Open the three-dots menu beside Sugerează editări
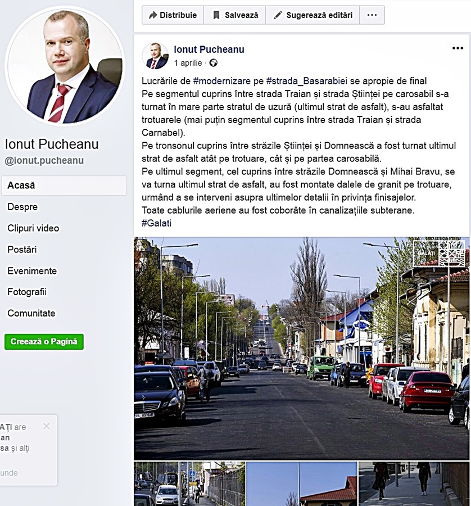This screenshot has height=506, width=471. pyautogui.click(x=372, y=15)
